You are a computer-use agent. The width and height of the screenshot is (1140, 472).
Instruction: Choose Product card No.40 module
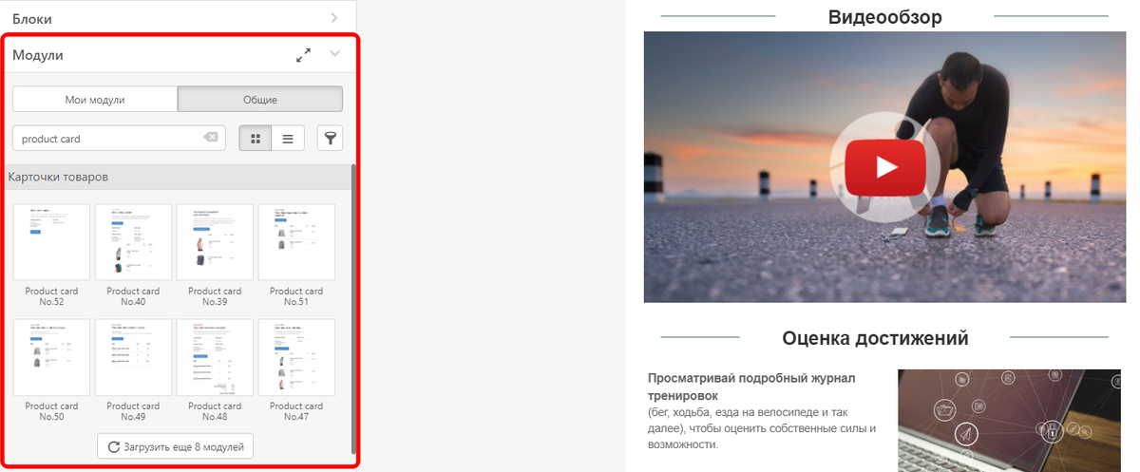coord(133,242)
